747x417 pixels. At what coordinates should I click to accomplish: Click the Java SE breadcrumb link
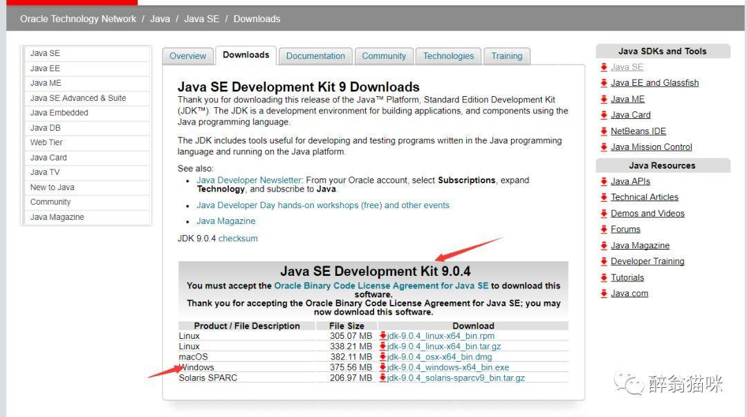[x=201, y=19]
